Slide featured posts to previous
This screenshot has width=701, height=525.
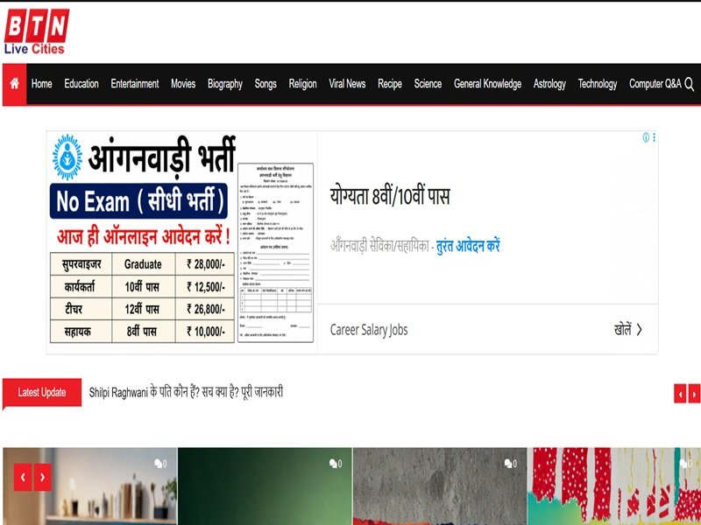point(23,477)
